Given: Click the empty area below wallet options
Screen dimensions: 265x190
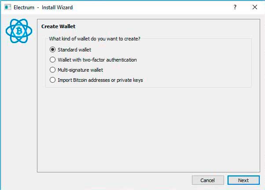Looking at the screenshot, I should click(148, 129).
